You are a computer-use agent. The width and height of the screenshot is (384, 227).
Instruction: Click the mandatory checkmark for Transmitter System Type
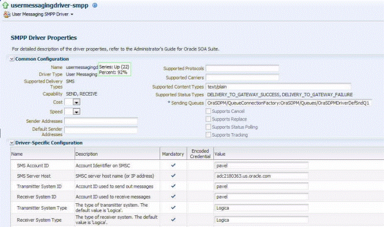pyautogui.click(x=173, y=207)
